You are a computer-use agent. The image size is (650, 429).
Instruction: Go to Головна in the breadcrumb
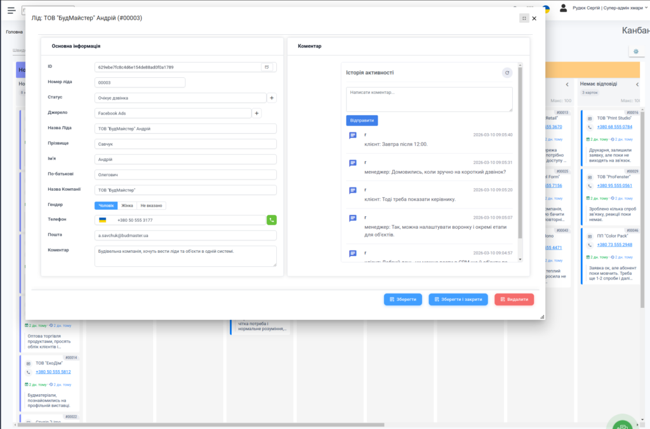(14, 32)
